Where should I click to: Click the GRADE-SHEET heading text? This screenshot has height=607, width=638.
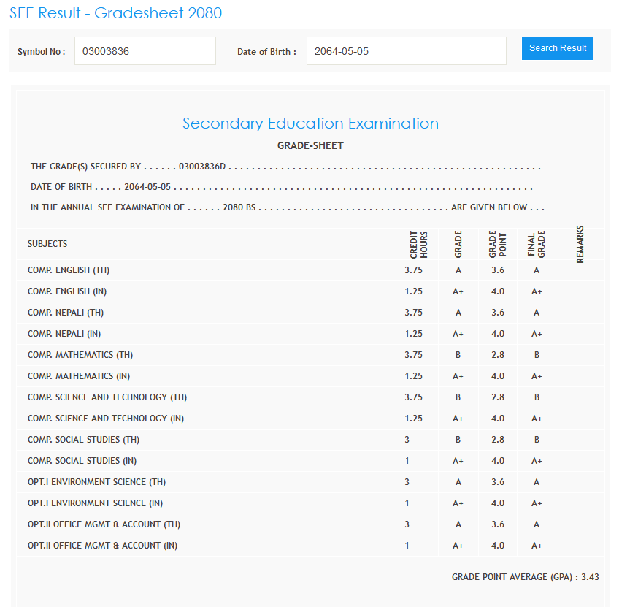310,145
